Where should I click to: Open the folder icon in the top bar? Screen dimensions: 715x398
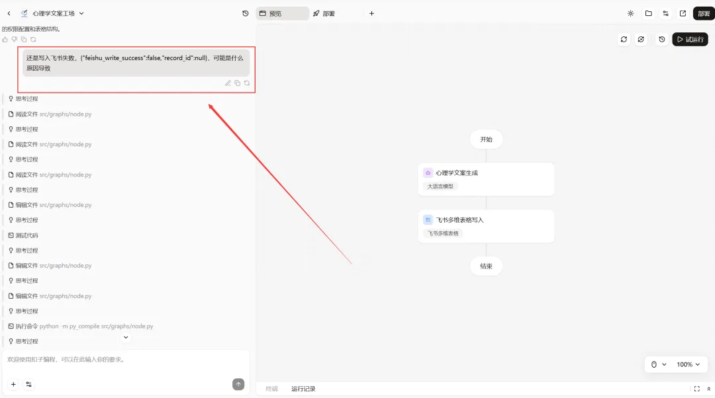coord(648,14)
